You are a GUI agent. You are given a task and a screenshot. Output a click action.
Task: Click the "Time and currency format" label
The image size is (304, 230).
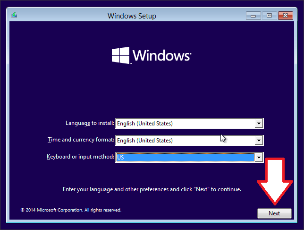pyautogui.click(x=81, y=140)
